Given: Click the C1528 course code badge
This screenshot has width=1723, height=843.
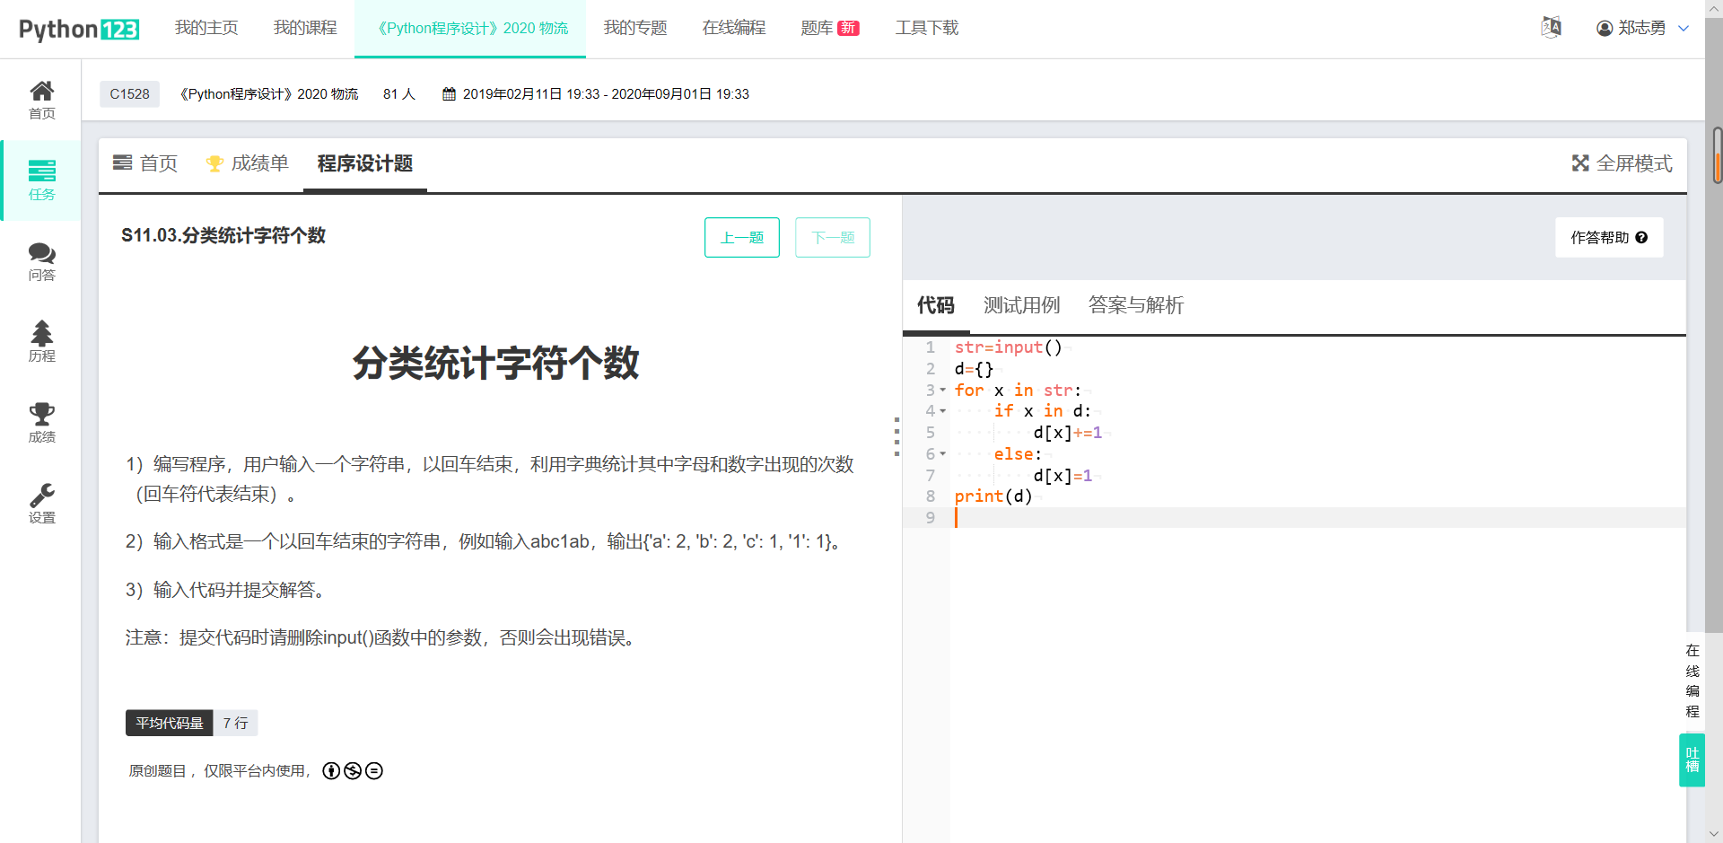Looking at the screenshot, I should click(130, 94).
